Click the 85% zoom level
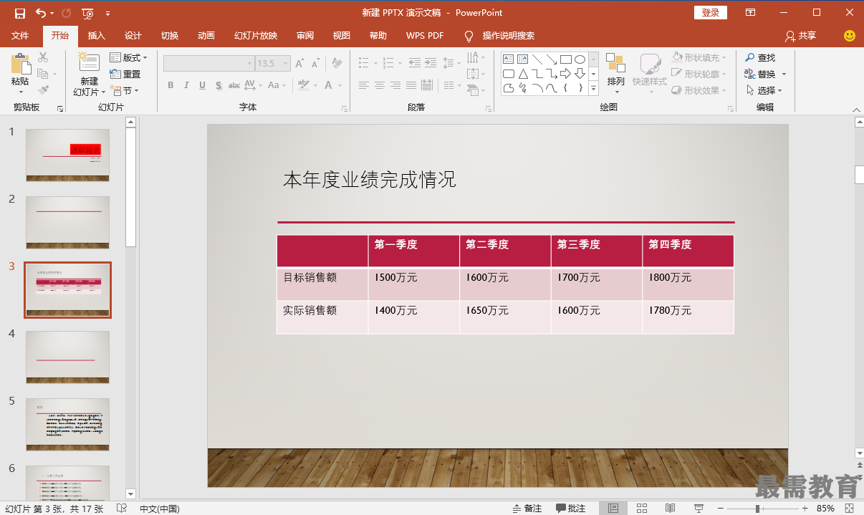864x515 pixels. coord(825,509)
